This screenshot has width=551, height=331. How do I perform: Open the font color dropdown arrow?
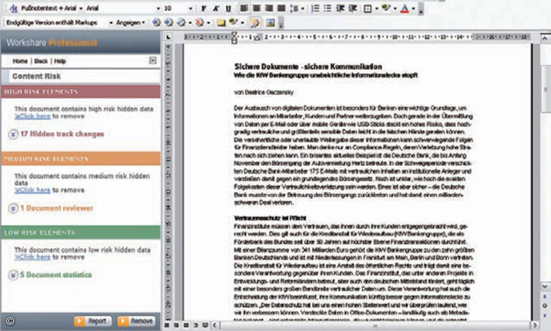coord(413,8)
